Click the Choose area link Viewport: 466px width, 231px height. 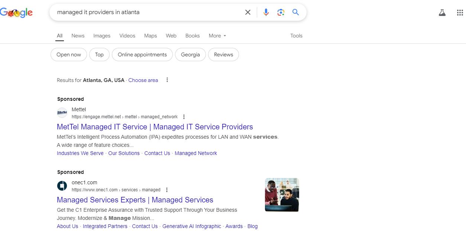coord(143,80)
